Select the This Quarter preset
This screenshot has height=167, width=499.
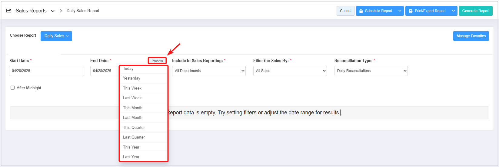click(x=134, y=128)
